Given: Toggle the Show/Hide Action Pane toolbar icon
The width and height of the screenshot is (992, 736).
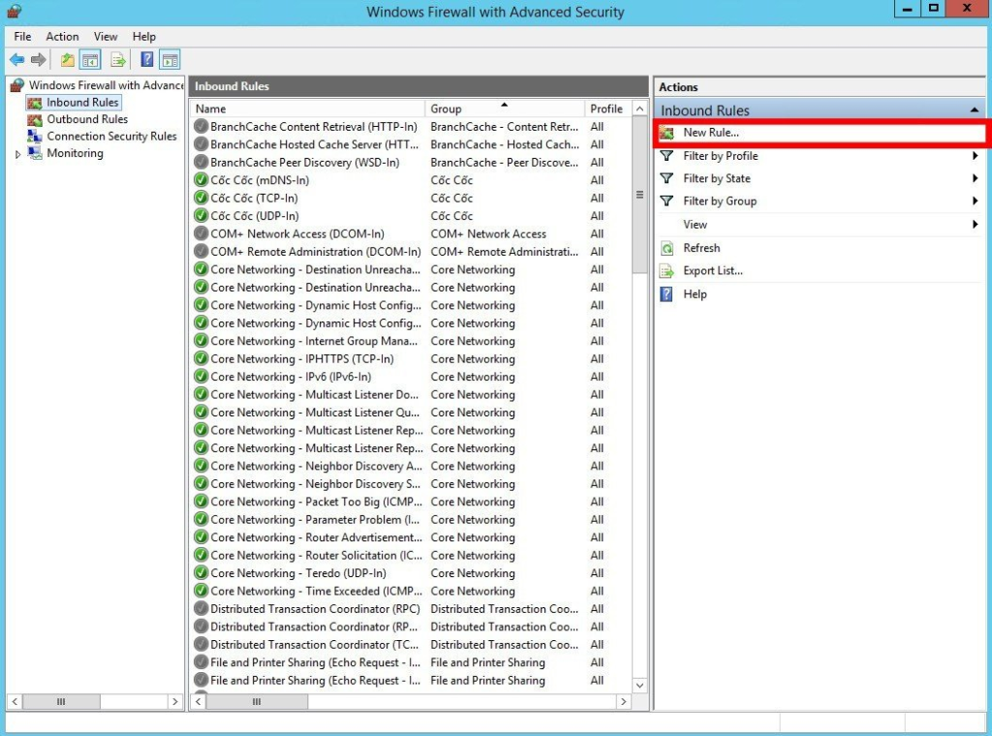Looking at the screenshot, I should 170,60.
